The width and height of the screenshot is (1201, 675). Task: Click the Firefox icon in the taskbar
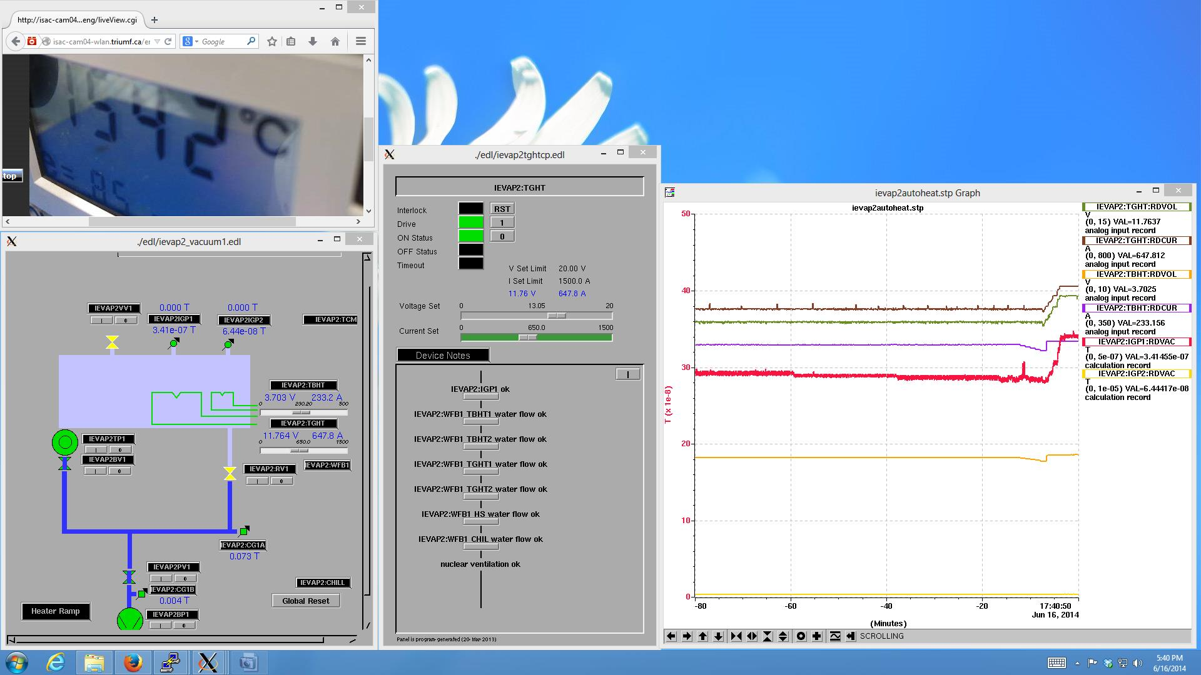tap(132, 662)
